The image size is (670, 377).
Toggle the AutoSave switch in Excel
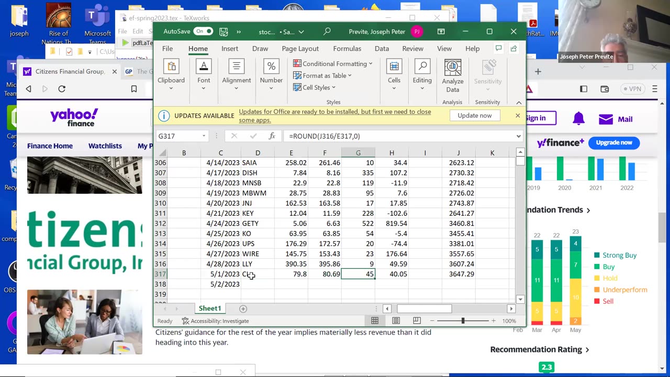203,31
